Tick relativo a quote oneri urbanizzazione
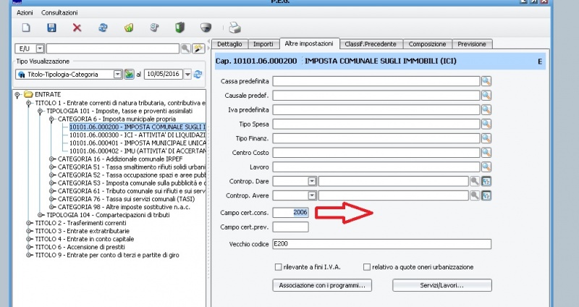Screen dimensions: 579x307 pyautogui.click(x=367, y=266)
